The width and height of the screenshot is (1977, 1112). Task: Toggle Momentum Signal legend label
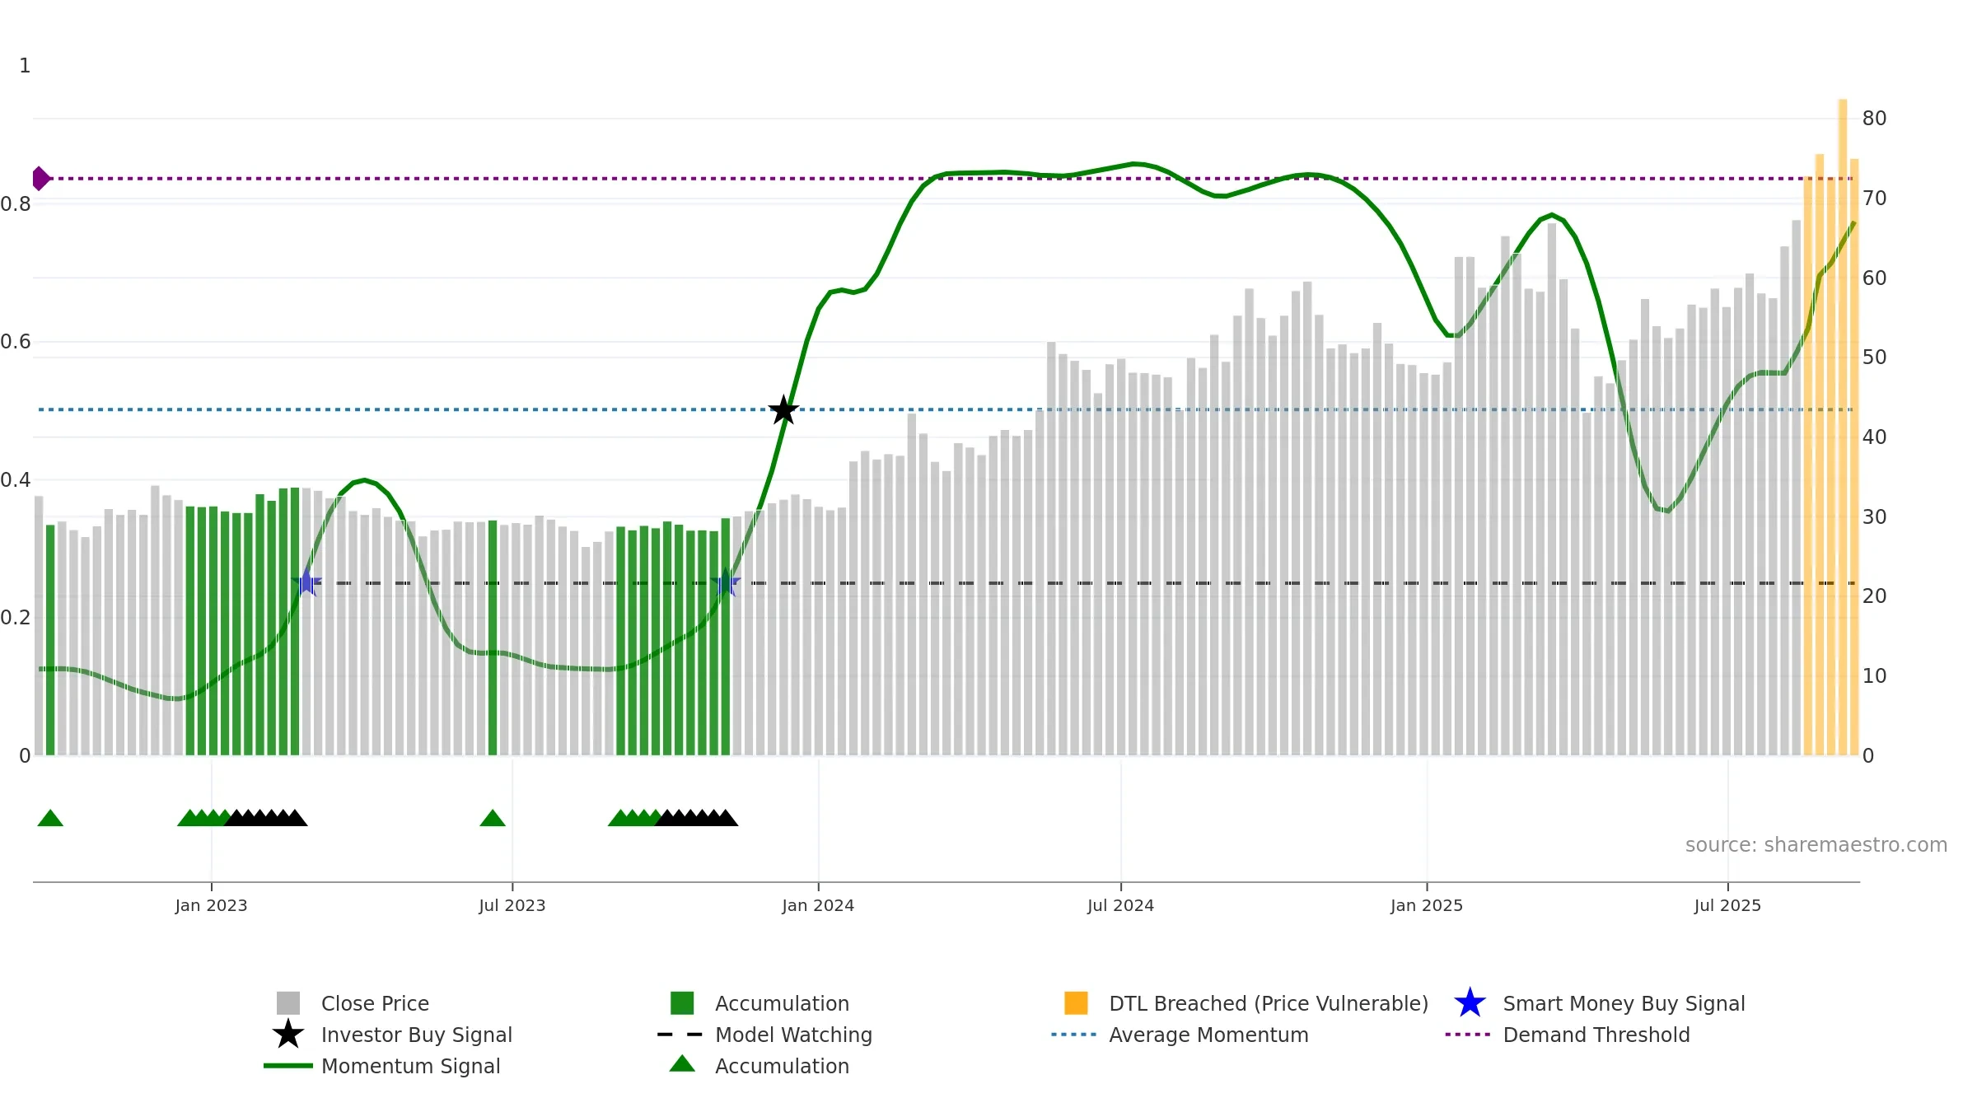pos(410,1066)
